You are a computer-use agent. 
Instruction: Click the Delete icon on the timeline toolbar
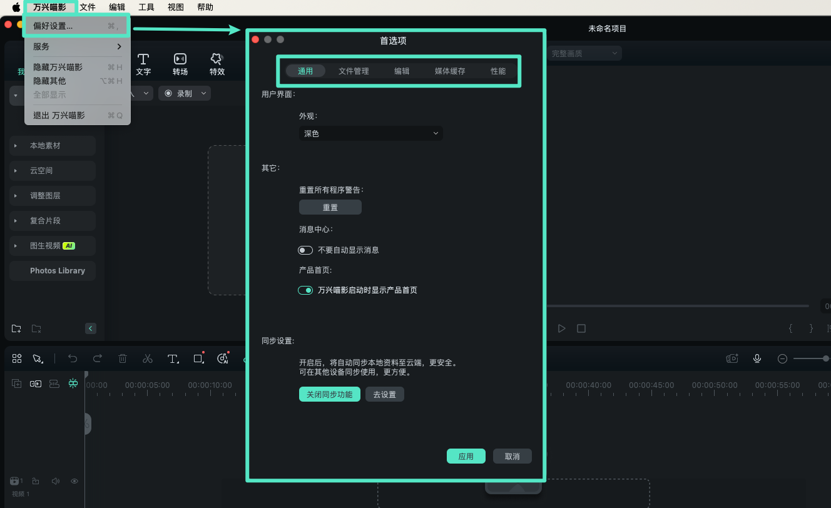coord(123,358)
